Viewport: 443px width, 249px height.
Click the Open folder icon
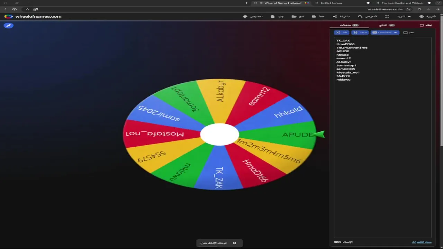point(294,16)
